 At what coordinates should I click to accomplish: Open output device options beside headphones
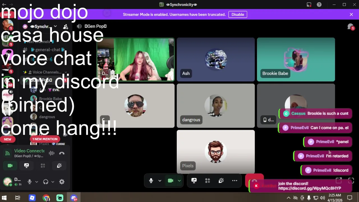coord(53,182)
